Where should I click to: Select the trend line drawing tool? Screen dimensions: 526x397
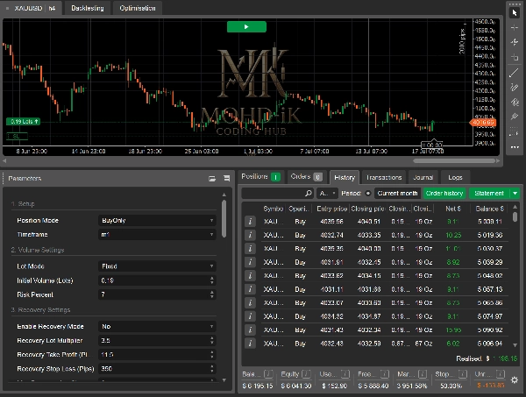pos(515,73)
